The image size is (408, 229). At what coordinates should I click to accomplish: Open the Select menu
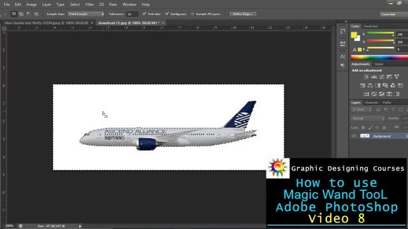[x=75, y=4]
